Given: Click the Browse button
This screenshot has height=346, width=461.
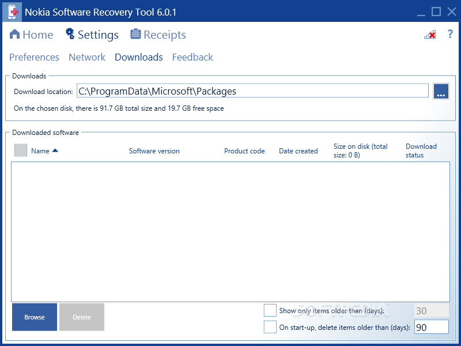Looking at the screenshot, I should (x=35, y=317).
